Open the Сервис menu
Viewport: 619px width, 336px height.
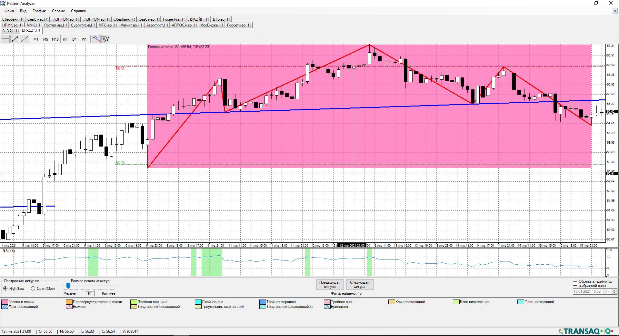pyautogui.click(x=58, y=11)
